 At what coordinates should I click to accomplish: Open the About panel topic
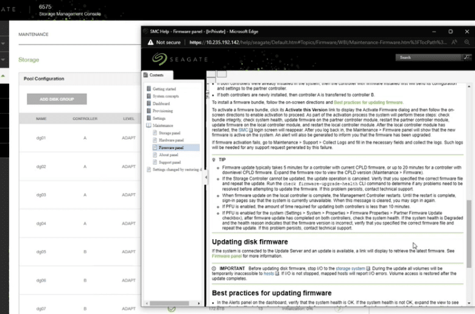click(x=169, y=155)
